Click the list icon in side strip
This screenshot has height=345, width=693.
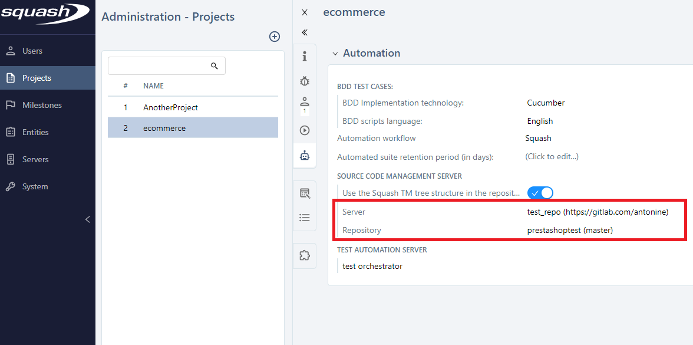(305, 218)
